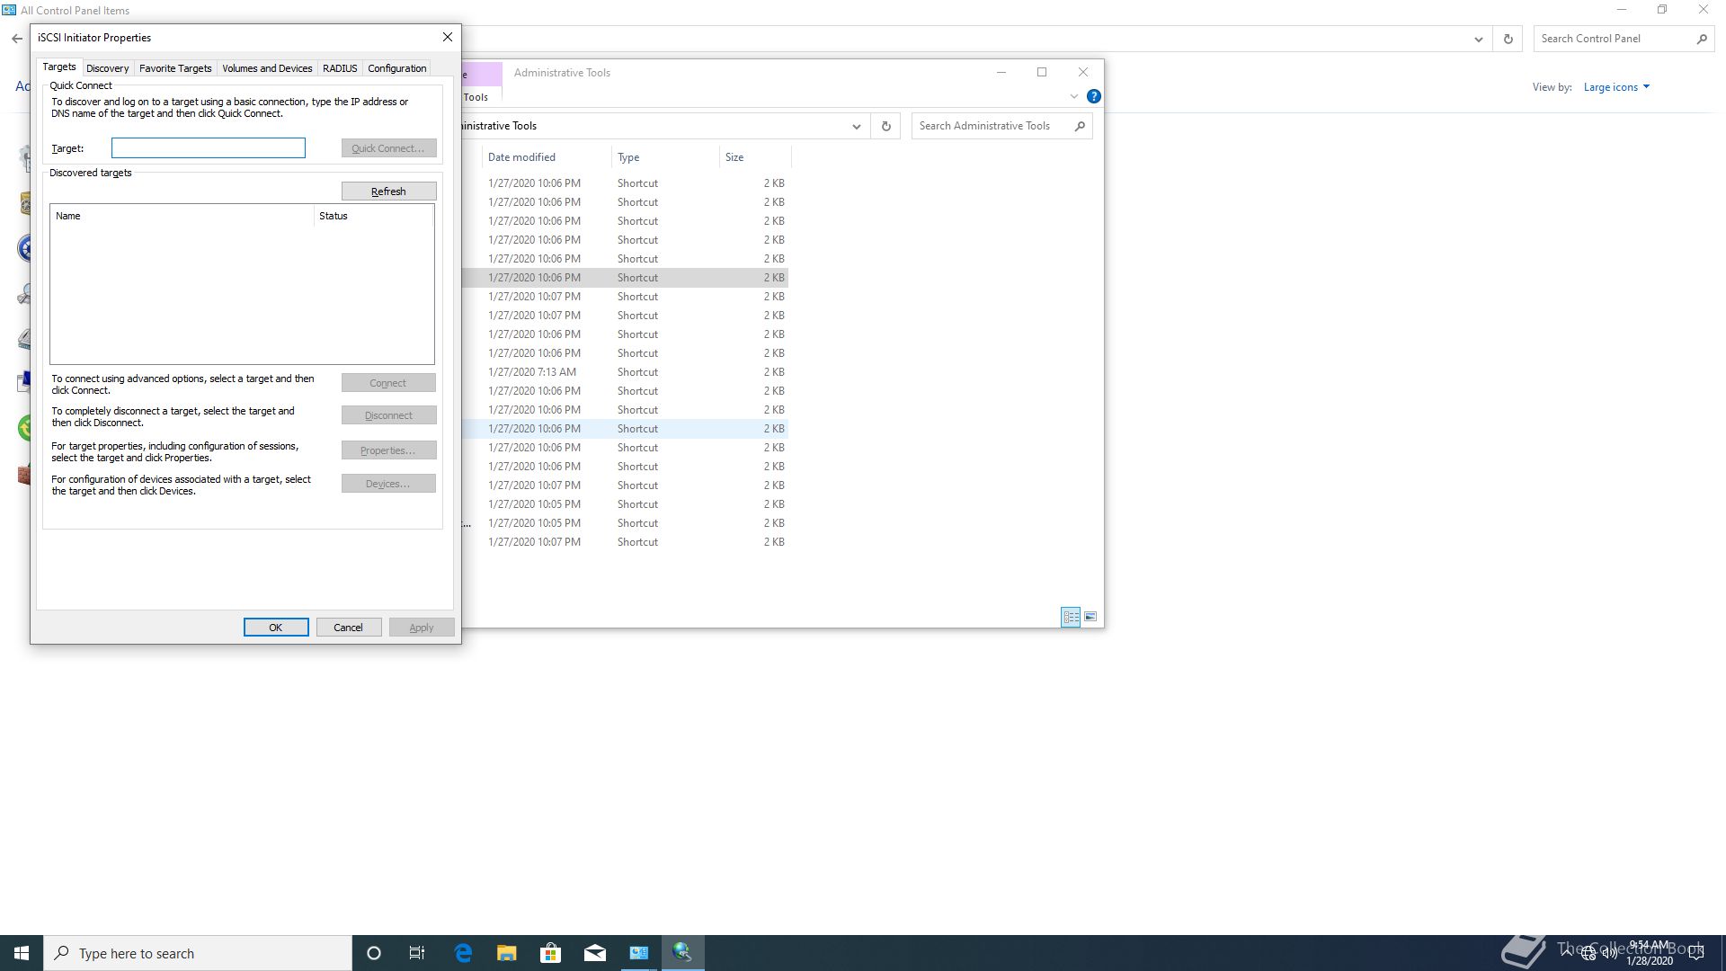Open the taskbar volume control
Viewport: 1726px width, 971px height.
pos(1609,953)
